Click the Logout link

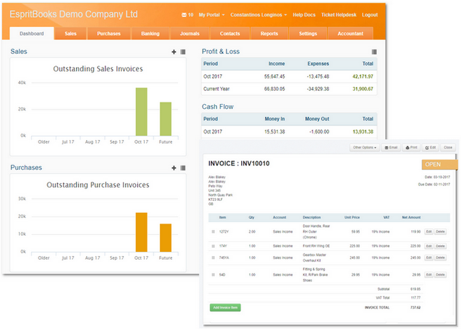[x=369, y=15]
